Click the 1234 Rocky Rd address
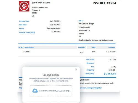The image size is (138, 103). [84, 27]
